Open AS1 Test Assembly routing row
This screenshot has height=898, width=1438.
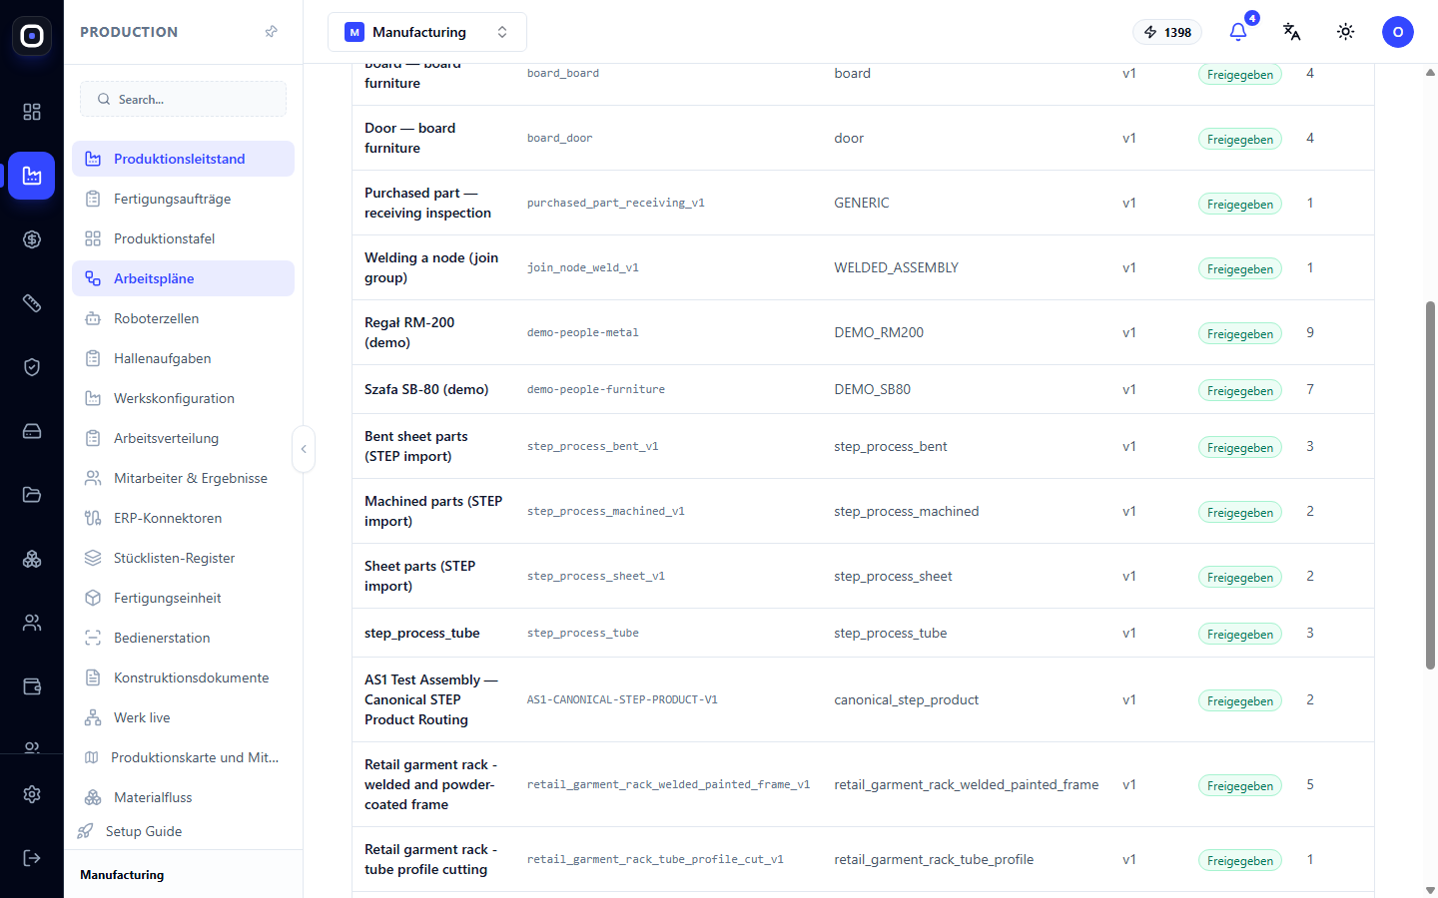(863, 699)
